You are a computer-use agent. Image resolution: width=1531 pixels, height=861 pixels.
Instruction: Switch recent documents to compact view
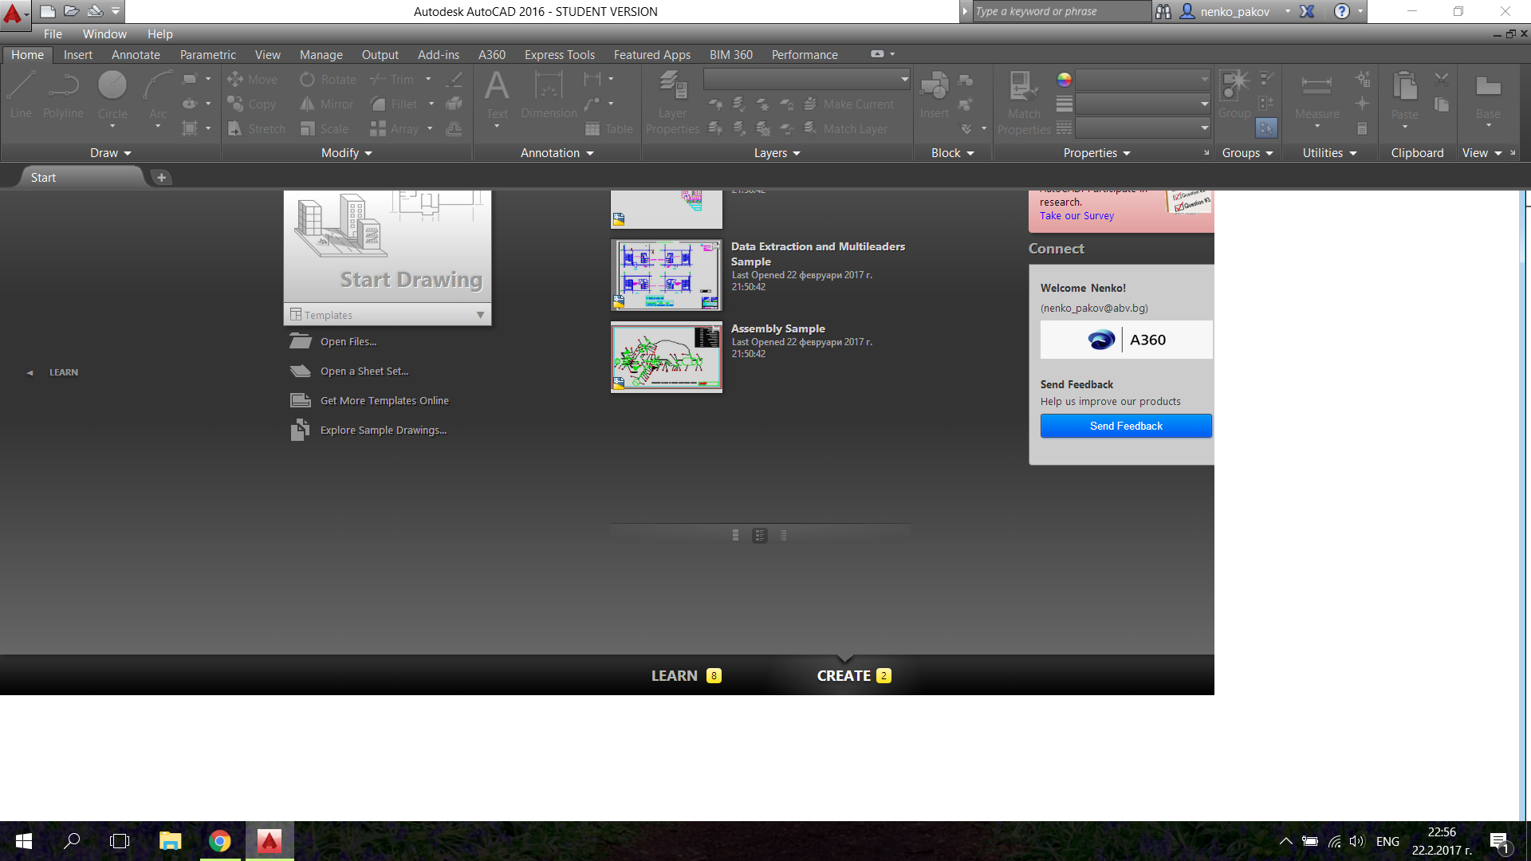pos(784,536)
